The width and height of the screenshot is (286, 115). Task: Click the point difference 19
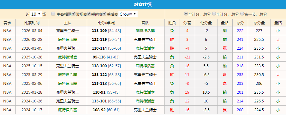coord(187,92)
